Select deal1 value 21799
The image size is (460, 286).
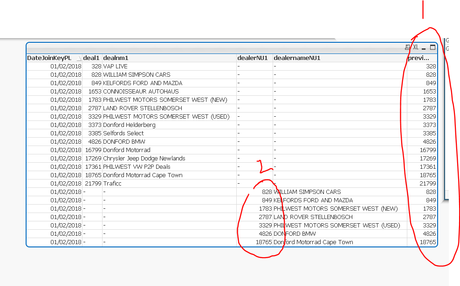tap(93, 184)
